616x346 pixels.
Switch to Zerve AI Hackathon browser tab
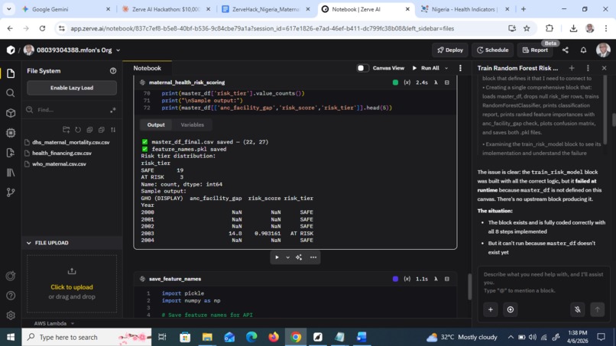165,9
